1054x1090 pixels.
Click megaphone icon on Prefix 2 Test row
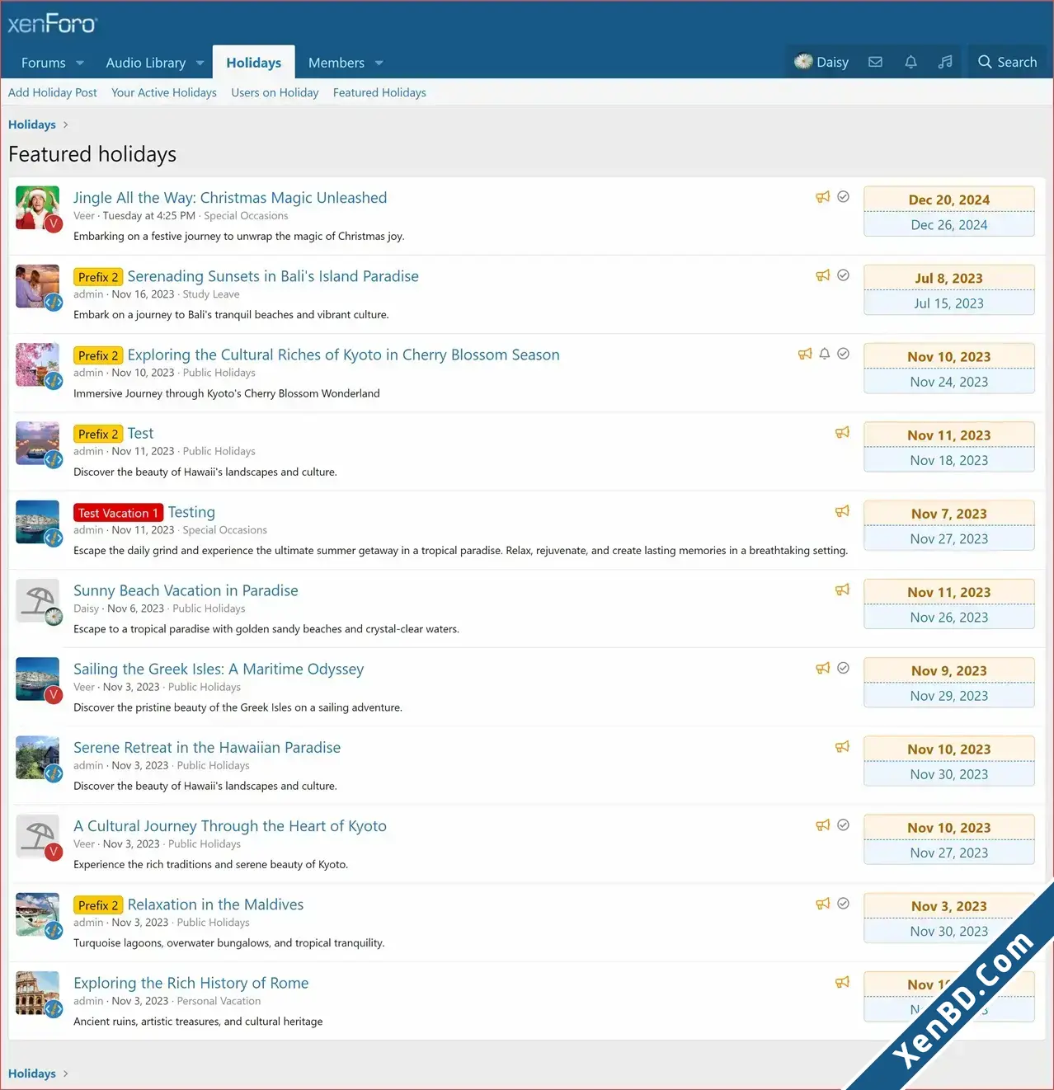pos(842,432)
